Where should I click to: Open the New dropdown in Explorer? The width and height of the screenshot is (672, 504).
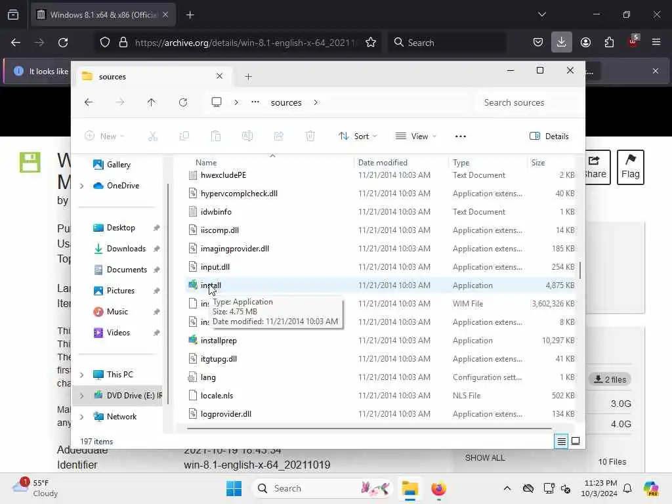[104, 136]
